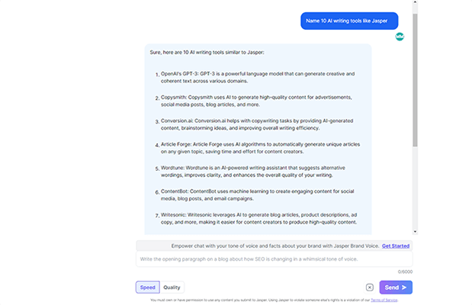Open the Get Started link
The height and width of the screenshot is (305, 472).
pos(396,246)
